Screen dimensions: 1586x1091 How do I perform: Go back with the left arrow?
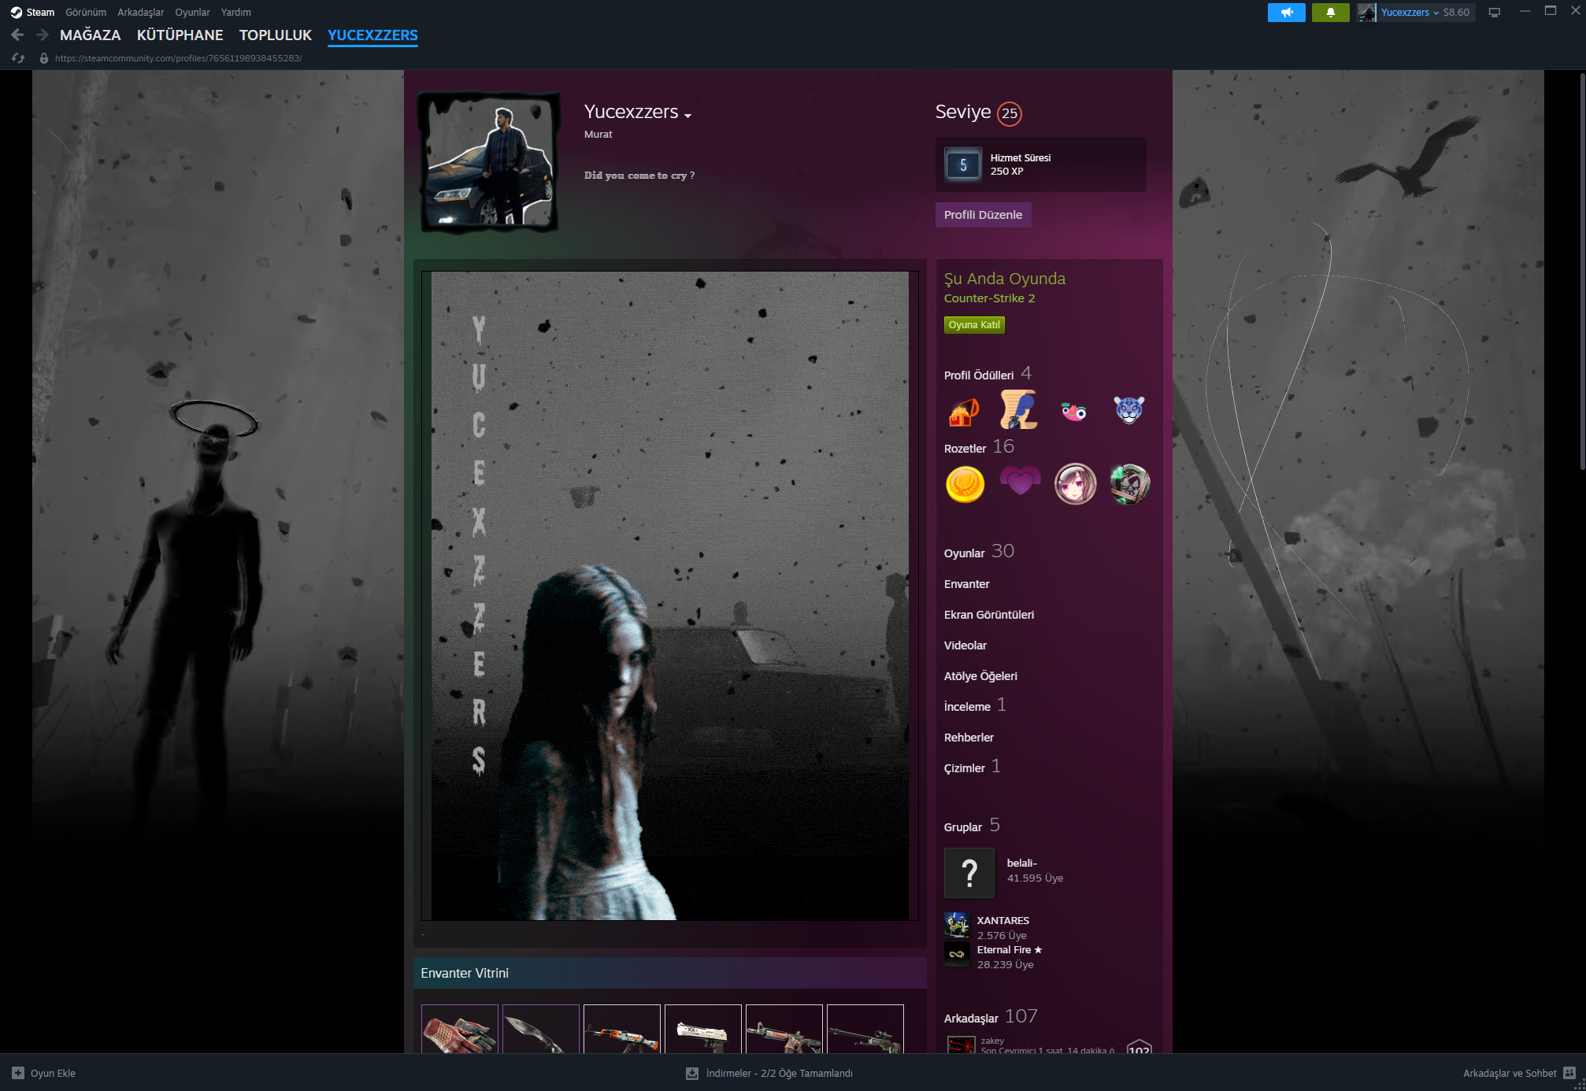(17, 35)
